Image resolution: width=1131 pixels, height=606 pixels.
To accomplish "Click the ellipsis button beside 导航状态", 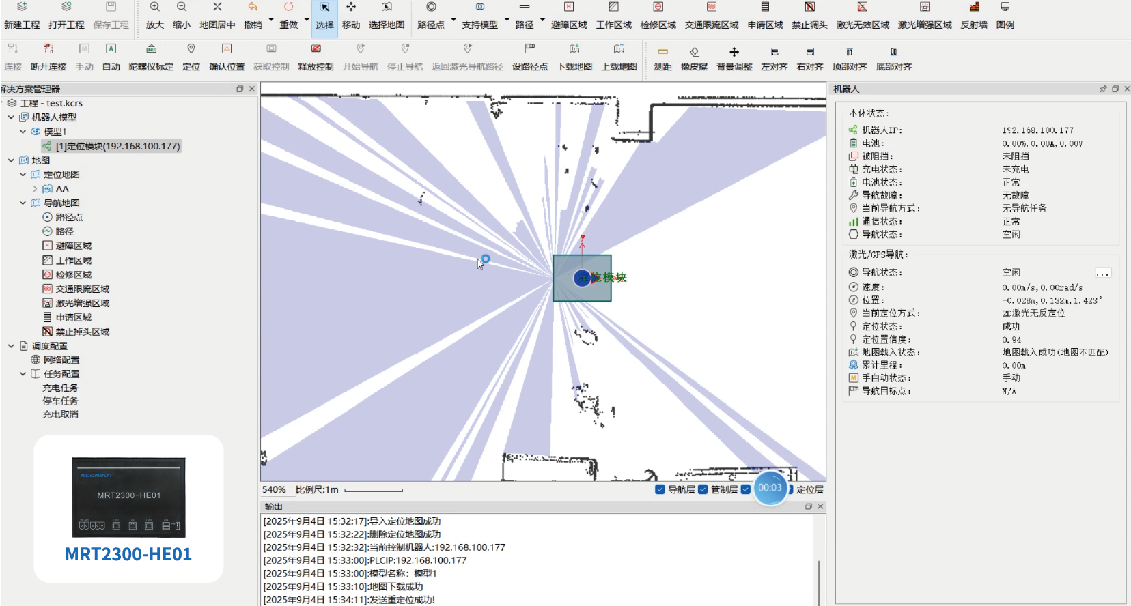I will point(1102,273).
